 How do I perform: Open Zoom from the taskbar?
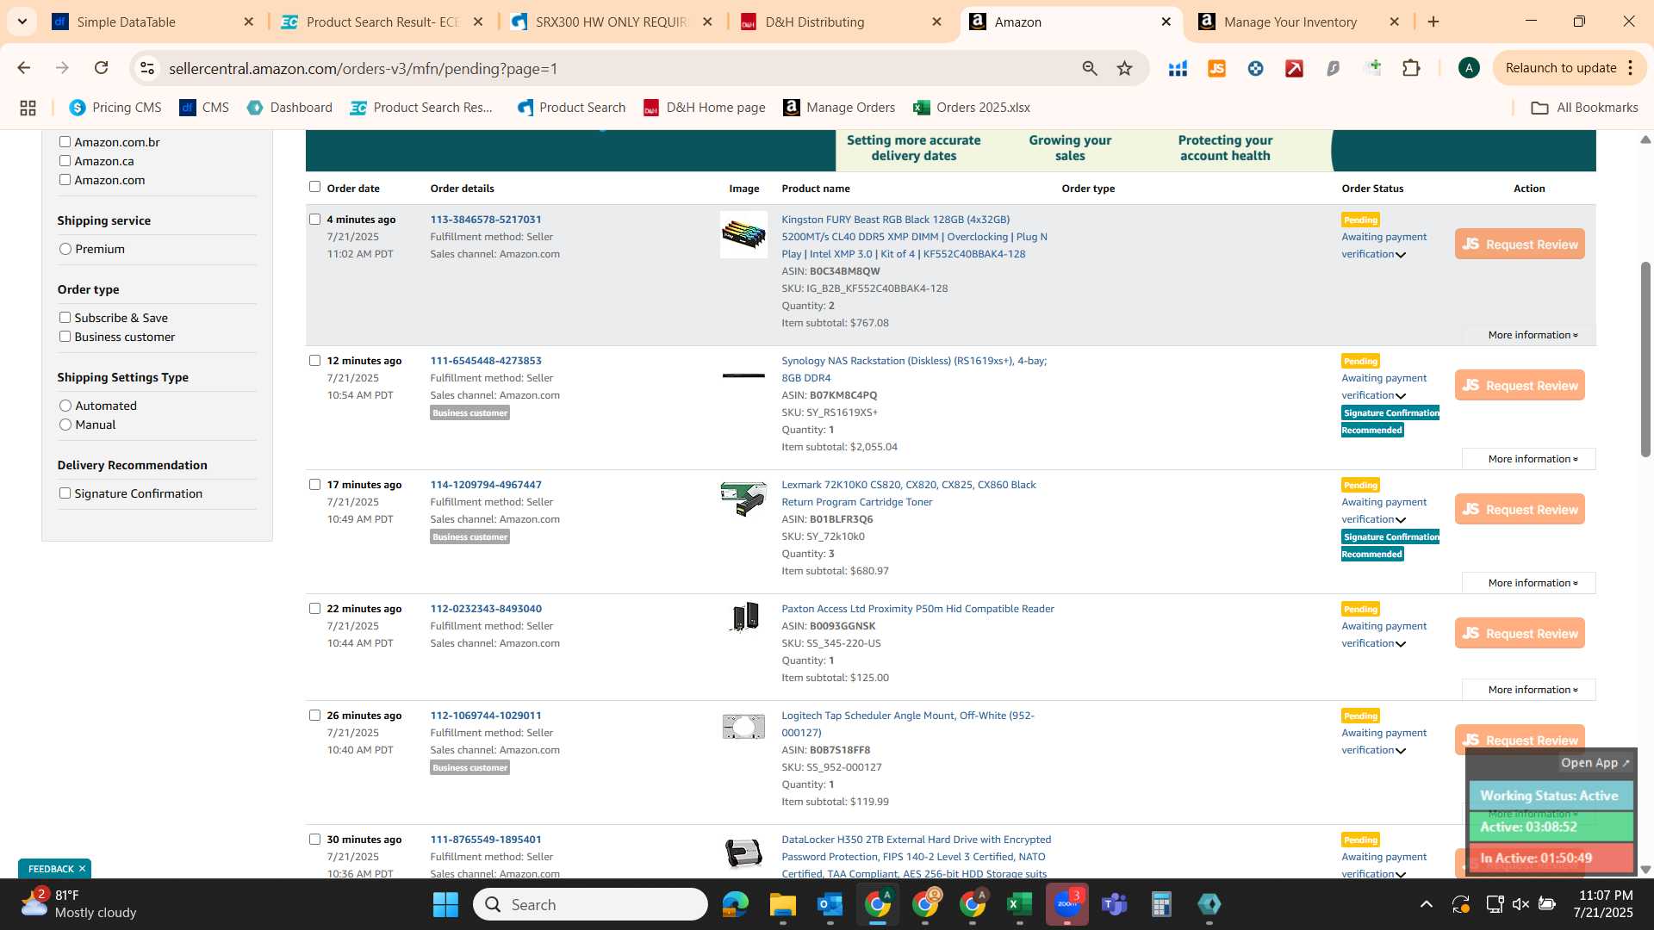1066,904
